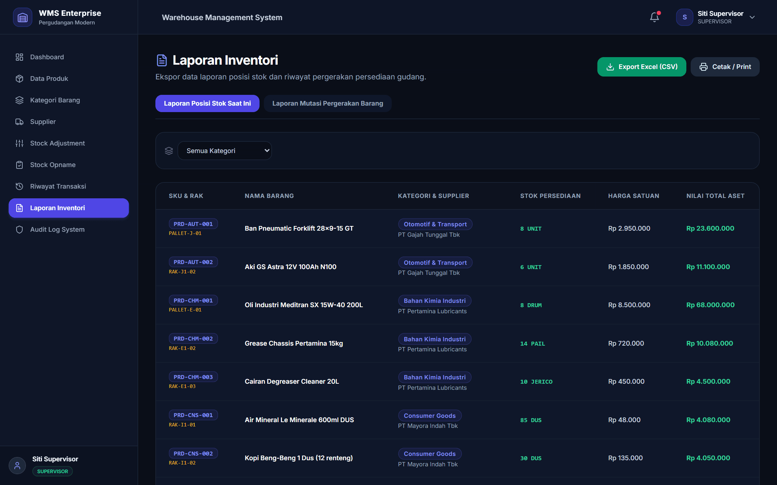This screenshot has height=485, width=777.
Task: Click the Cetak / Print button
Action: [725, 67]
